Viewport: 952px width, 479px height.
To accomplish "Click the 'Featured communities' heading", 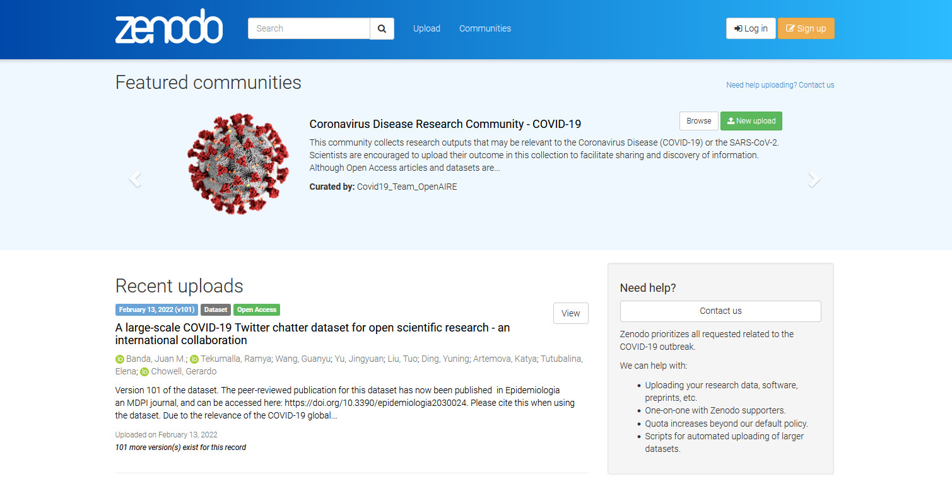I will (208, 83).
